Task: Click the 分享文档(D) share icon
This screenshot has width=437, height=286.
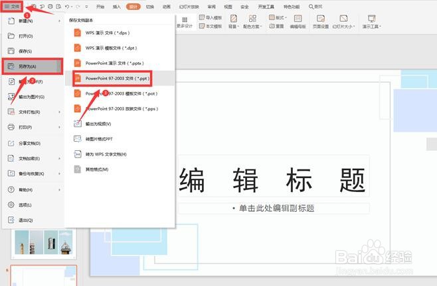Action: (11, 143)
